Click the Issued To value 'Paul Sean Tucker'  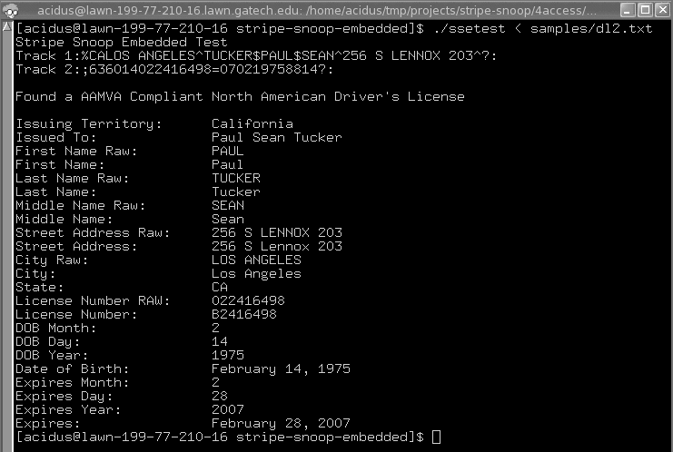pyautogui.click(x=276, y=138)
